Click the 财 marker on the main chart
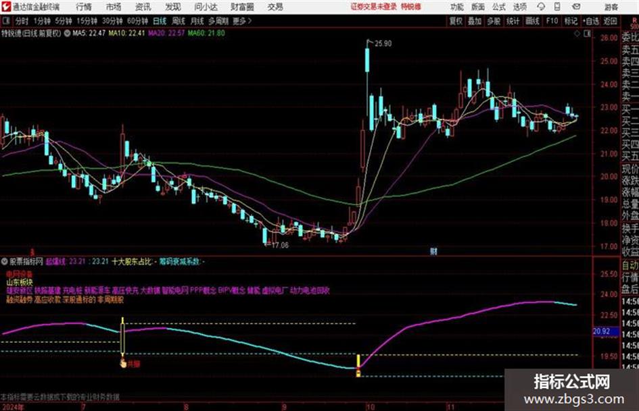This screenshot has height=411, width=639. [x=433, y=251]
